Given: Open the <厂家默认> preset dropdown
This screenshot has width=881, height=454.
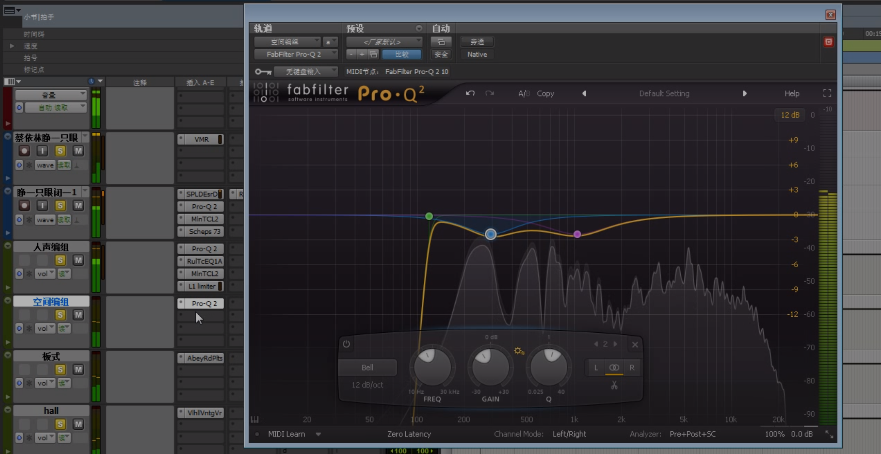Looking at the screenshot, I should pos(383,41).
